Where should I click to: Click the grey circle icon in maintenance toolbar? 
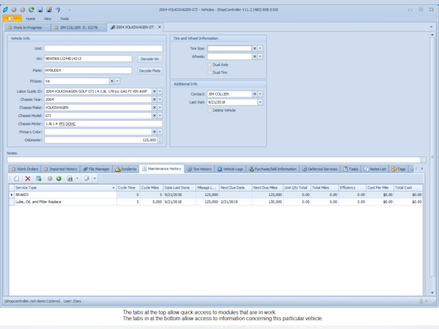pos(50,178)
